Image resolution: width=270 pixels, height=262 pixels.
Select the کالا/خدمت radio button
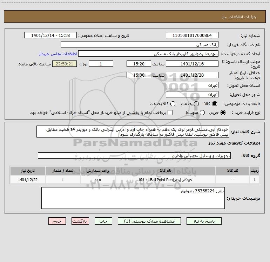173,104
